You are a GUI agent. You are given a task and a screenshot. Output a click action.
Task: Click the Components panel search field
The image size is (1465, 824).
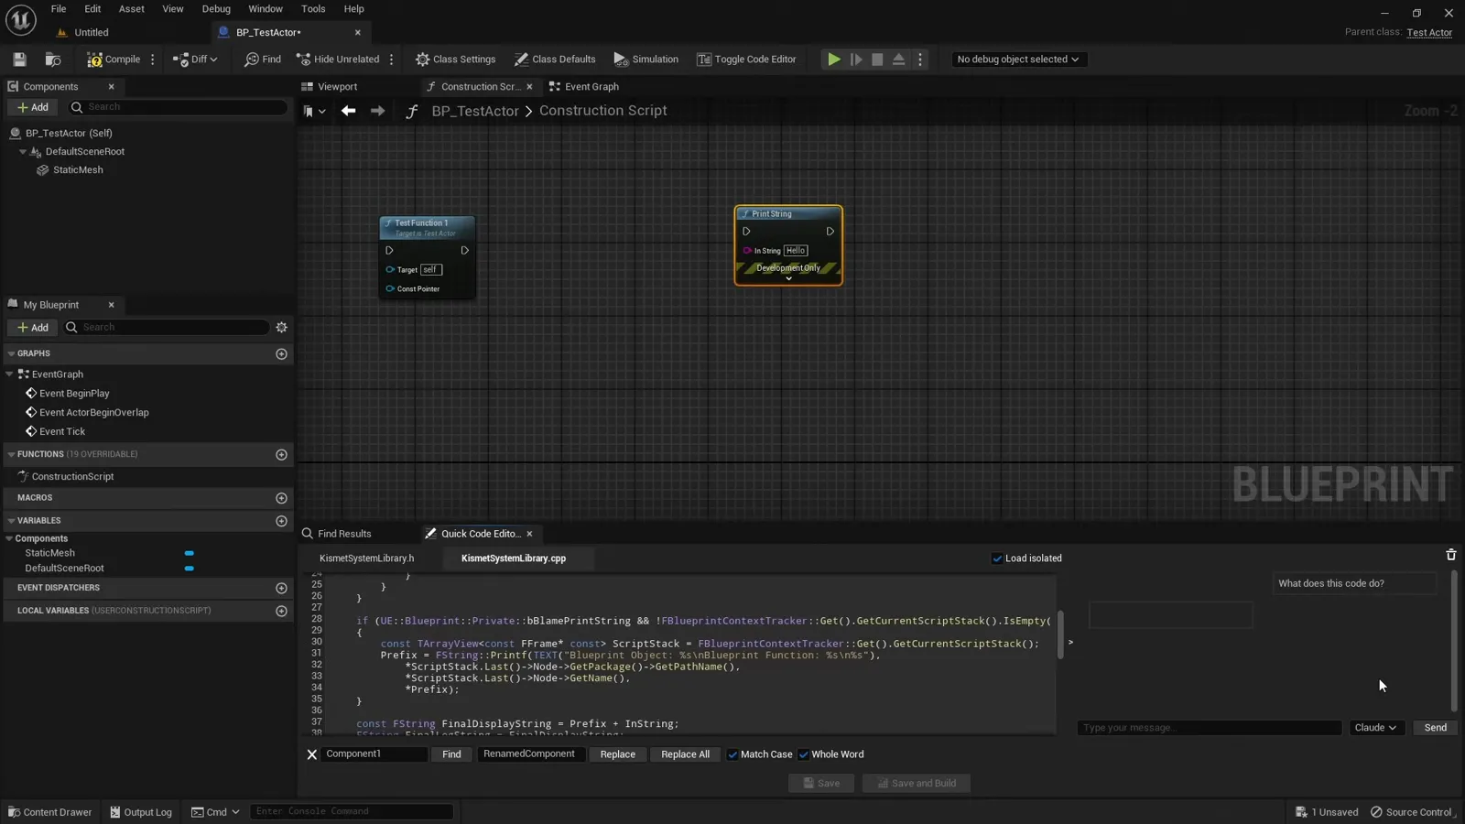coord(178,107)
